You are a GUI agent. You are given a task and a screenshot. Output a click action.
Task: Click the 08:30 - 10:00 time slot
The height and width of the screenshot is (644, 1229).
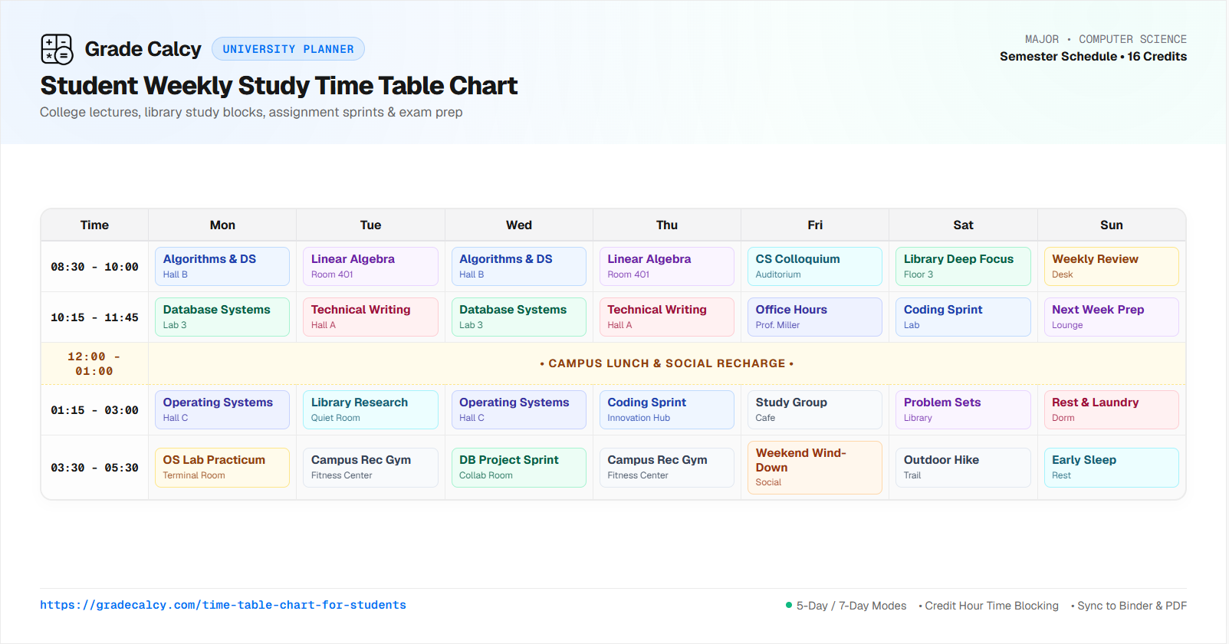coord(94,267)
